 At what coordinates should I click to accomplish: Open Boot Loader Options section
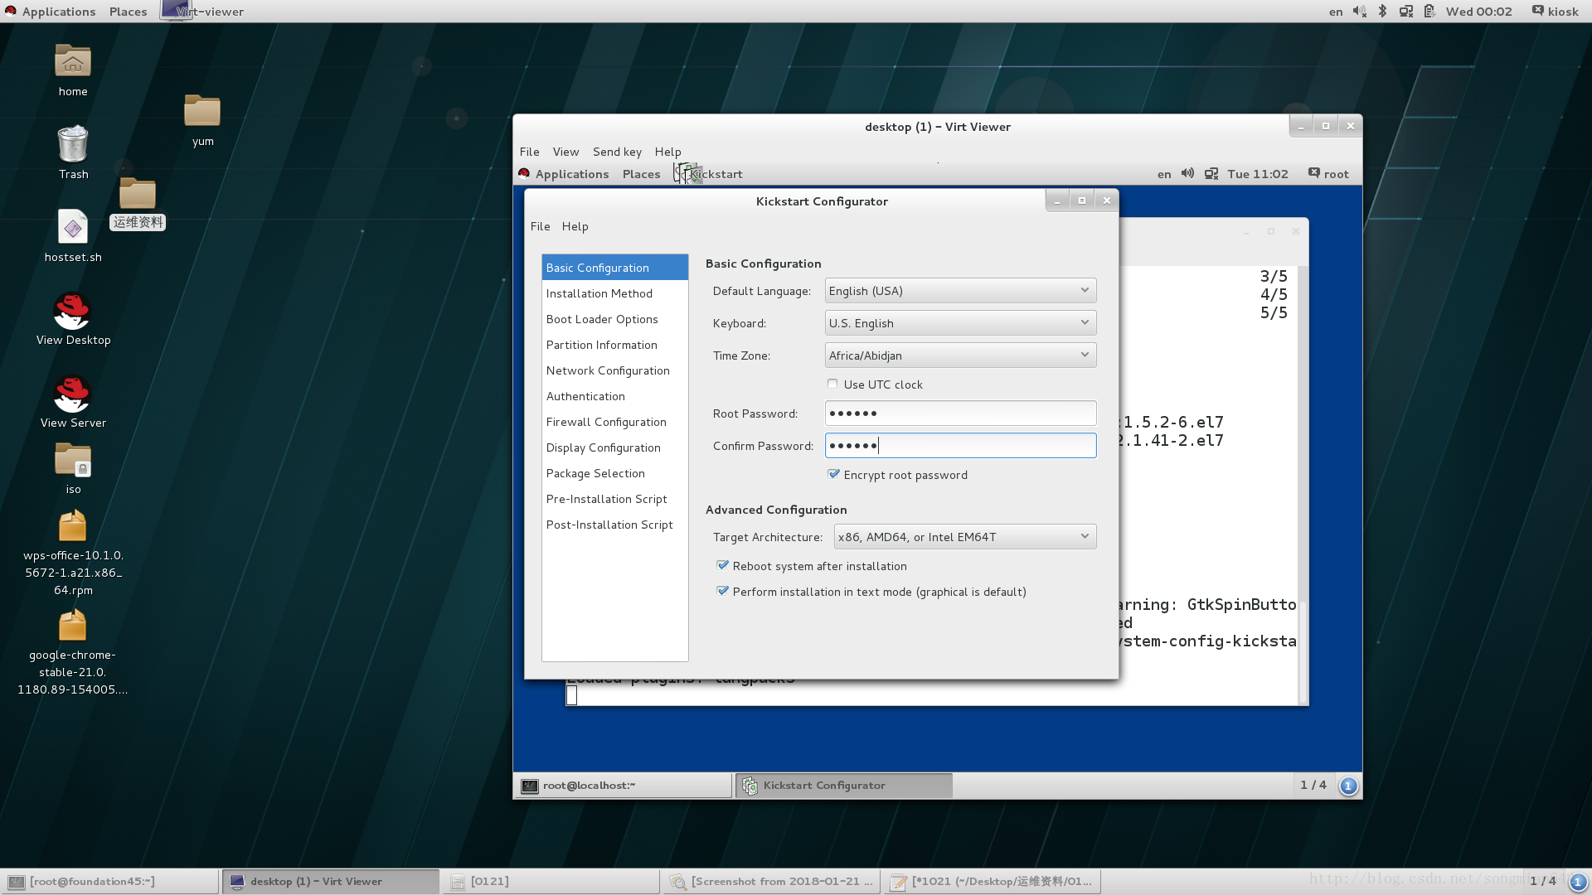click(x=603, y=318)
